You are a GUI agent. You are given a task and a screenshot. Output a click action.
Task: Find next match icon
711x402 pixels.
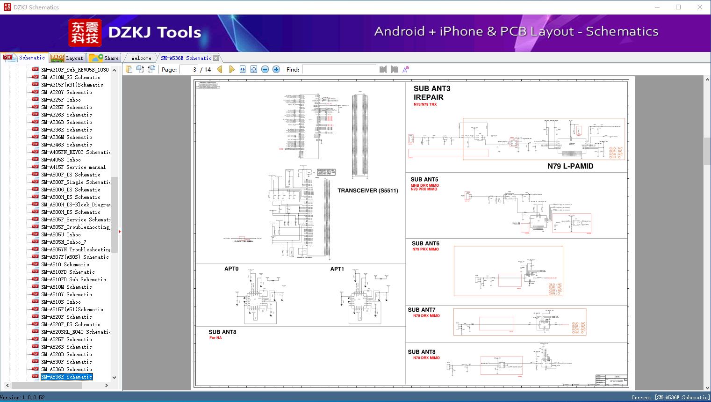click(x=395, y=69)
